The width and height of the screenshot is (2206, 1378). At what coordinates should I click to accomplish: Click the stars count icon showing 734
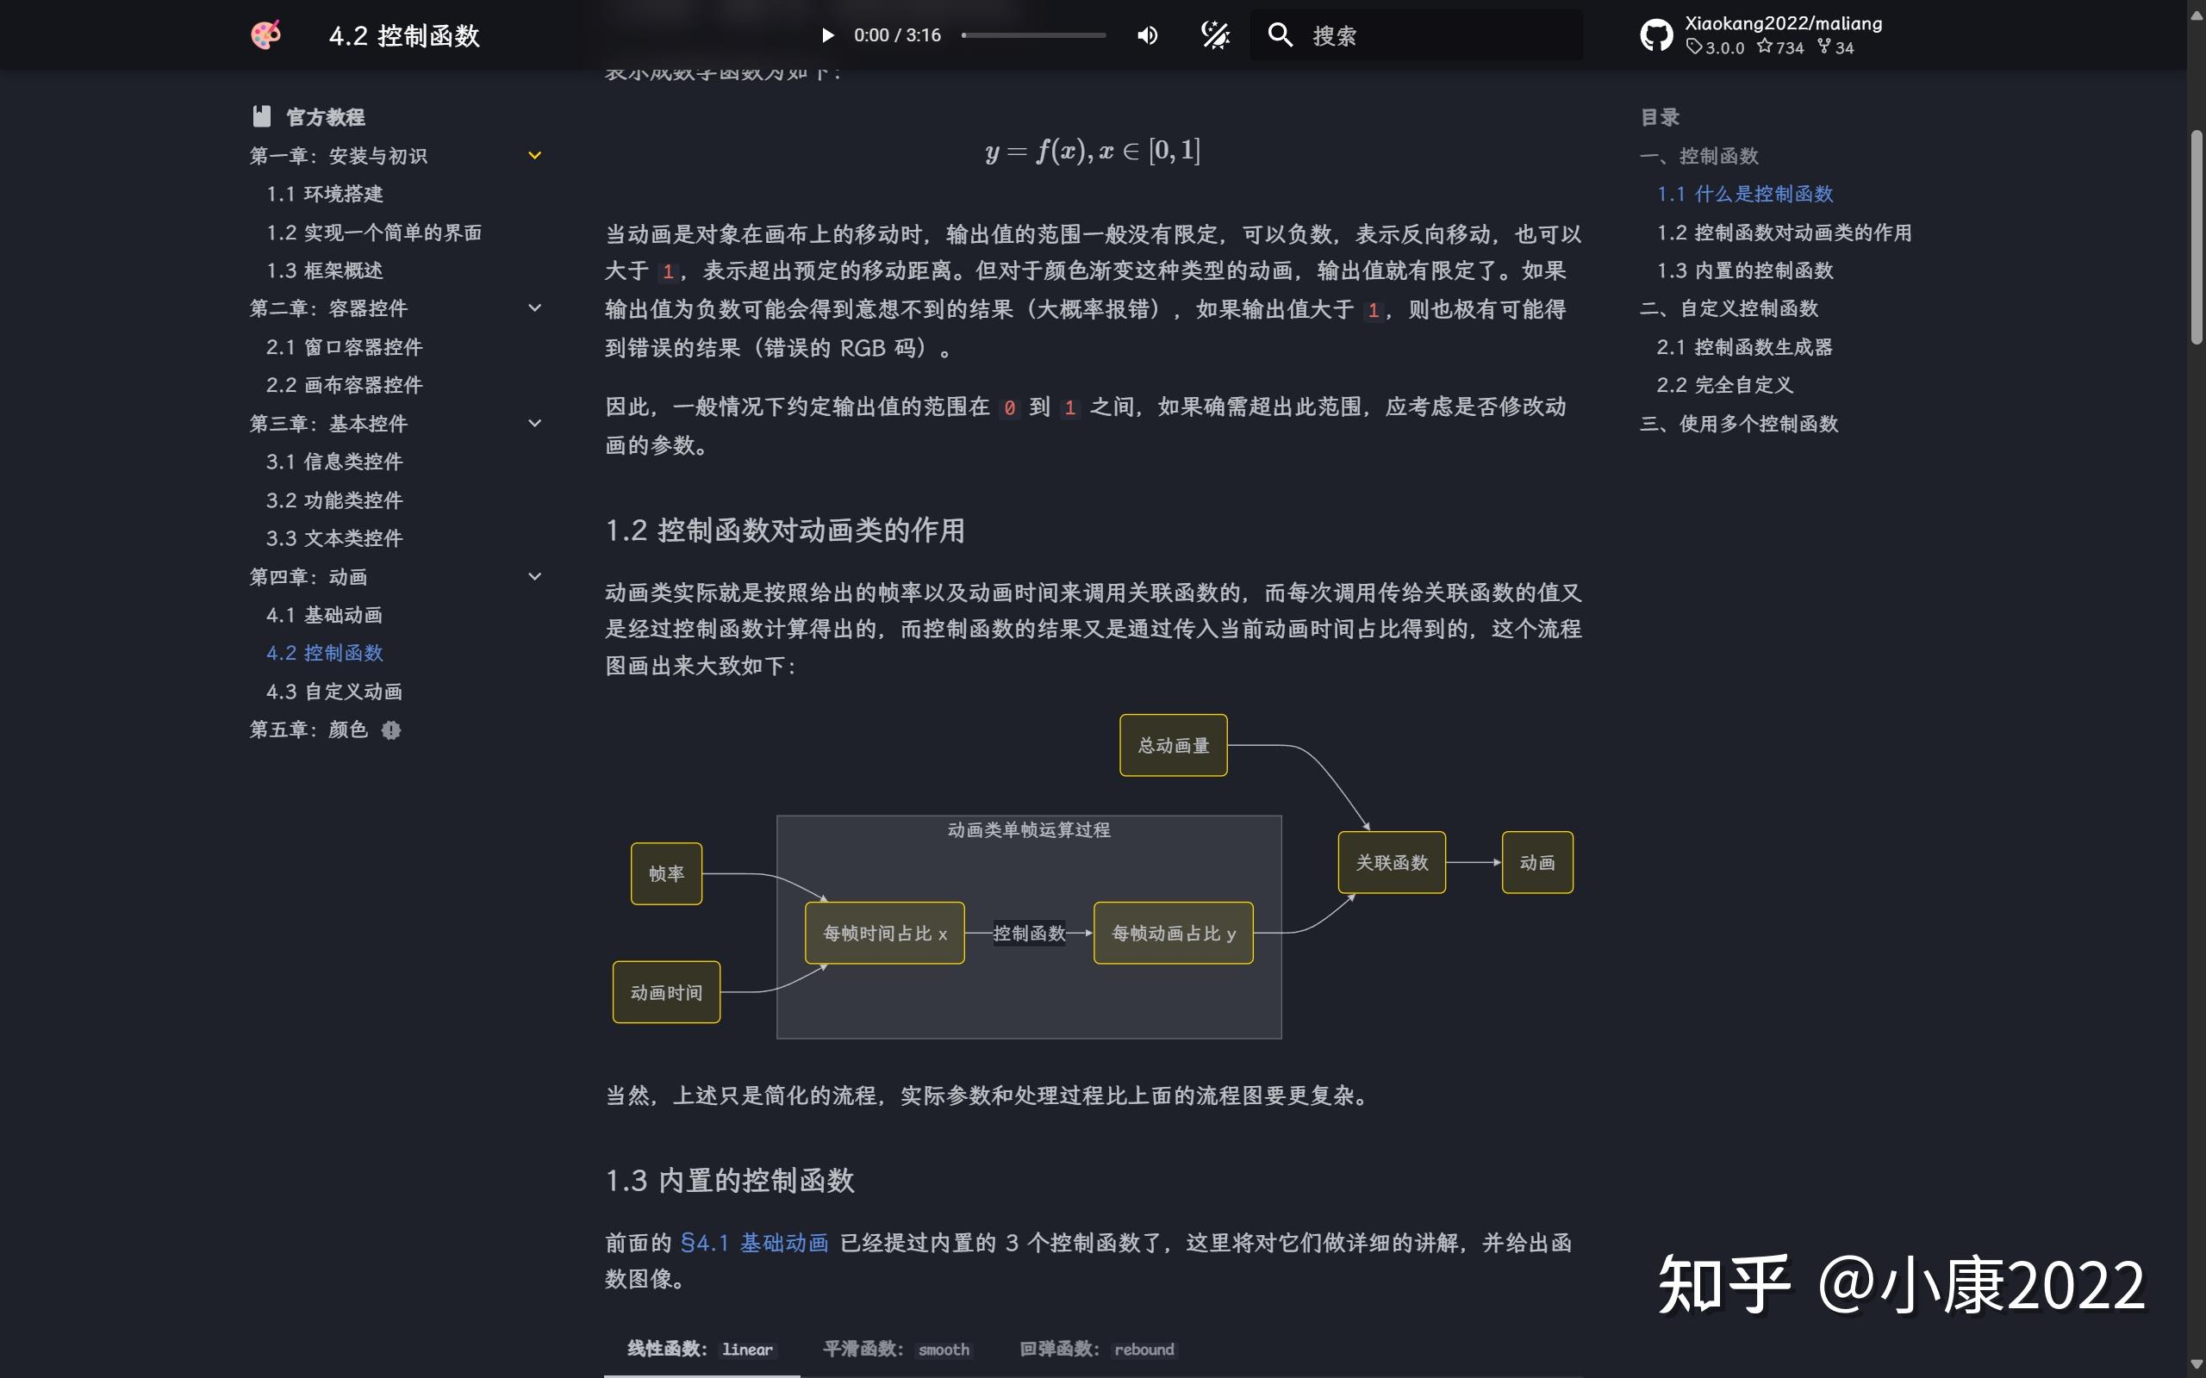click(1766, 47)
